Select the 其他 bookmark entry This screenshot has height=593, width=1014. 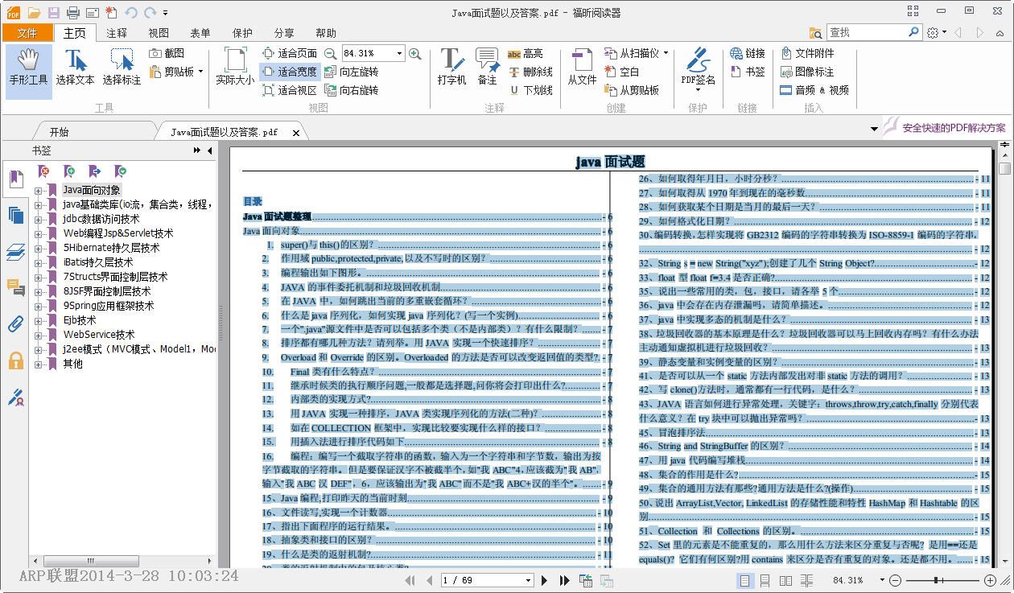point(73,364)
